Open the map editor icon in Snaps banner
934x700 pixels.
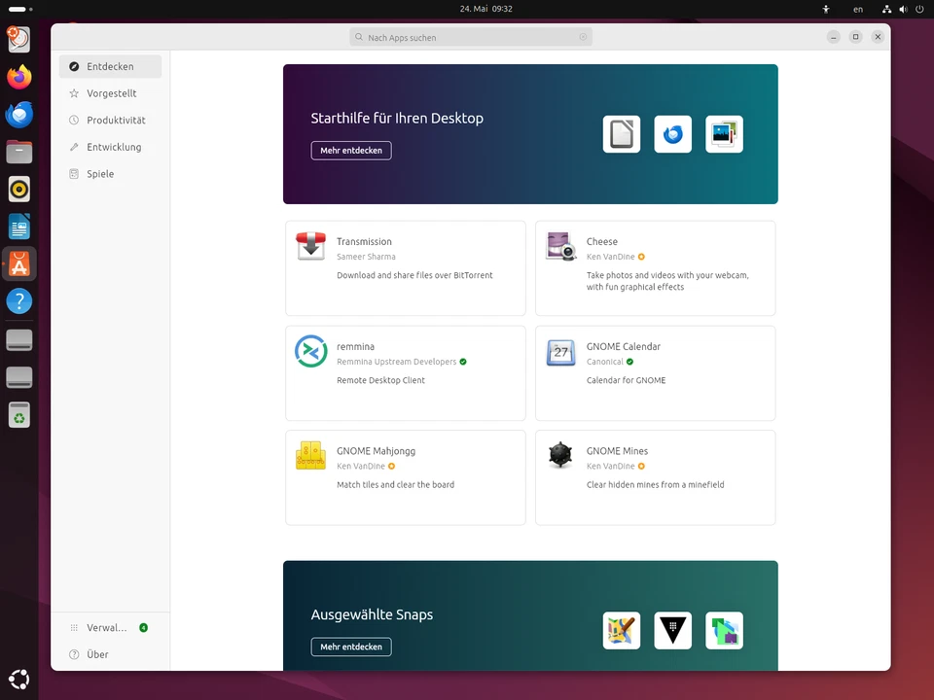[622, 630]
